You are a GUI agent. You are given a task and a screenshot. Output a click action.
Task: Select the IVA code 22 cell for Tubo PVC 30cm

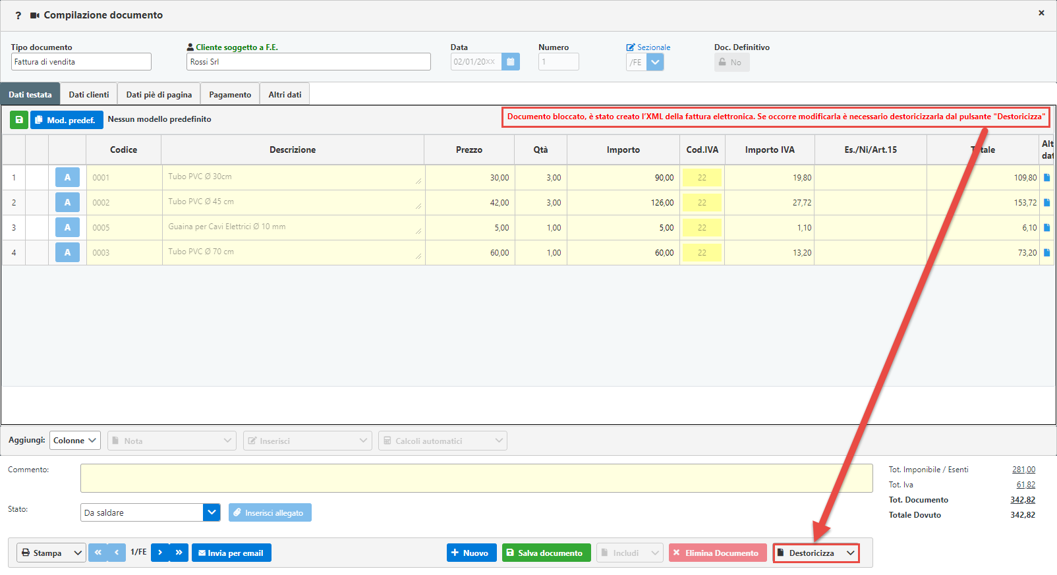coord(702,177)
